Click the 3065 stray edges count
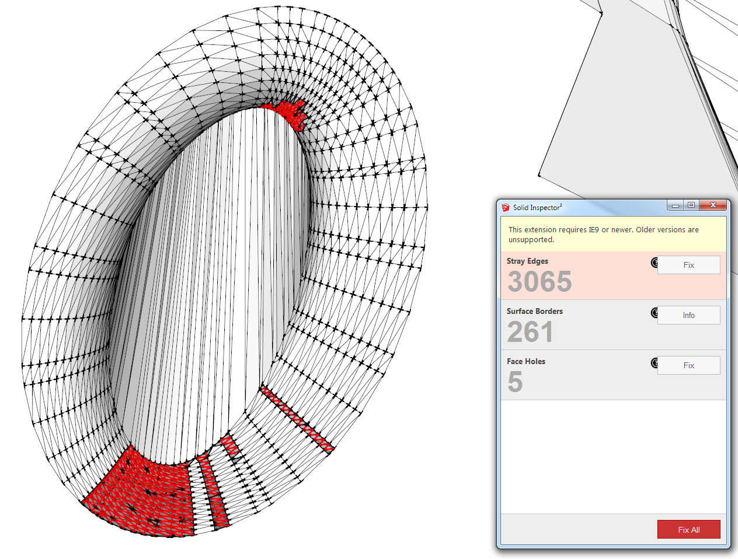The image size is (738, 559). (x=539, y=282)
